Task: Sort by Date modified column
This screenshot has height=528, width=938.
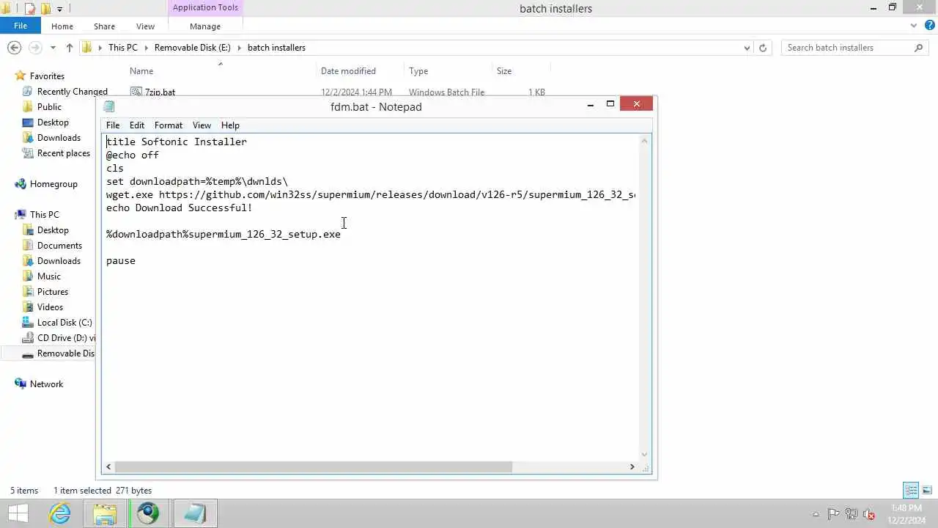Action: 348,71
